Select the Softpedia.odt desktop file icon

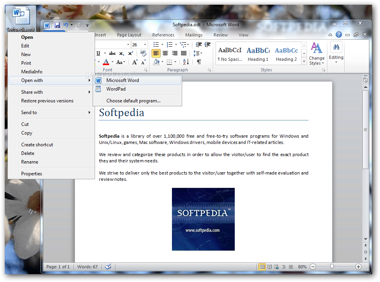tap(21, 19)
